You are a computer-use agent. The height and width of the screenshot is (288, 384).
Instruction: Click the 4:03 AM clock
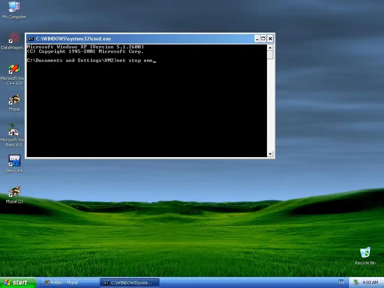click(370, 282)
